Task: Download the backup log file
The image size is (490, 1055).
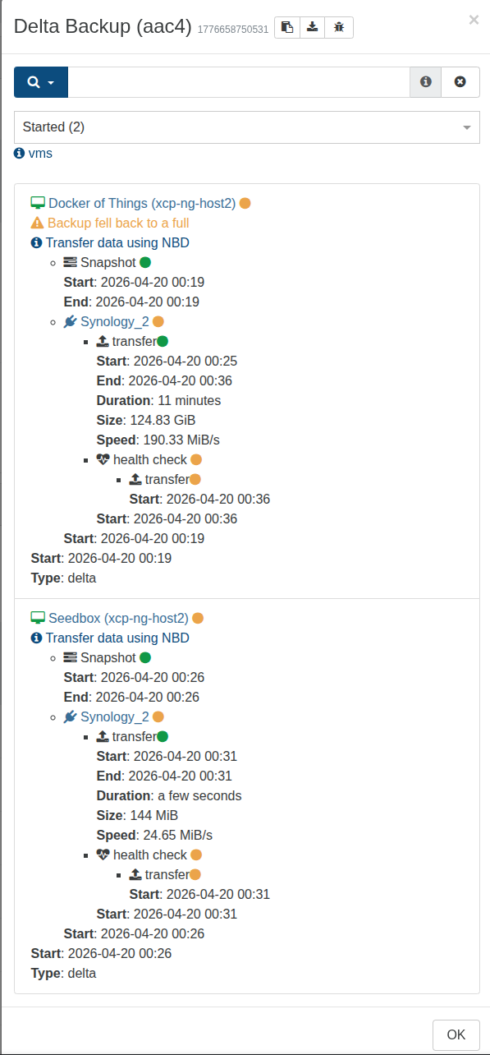Action: [312, 27]
